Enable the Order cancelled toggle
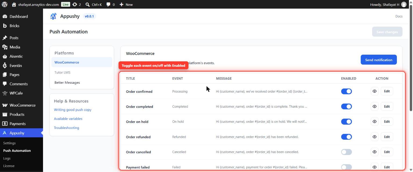Image resolution: width=413 pixels, height=172 pixels. [346, 152]
